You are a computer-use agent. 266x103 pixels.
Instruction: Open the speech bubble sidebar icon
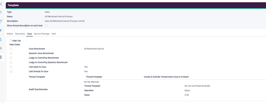tap(1, 12)
